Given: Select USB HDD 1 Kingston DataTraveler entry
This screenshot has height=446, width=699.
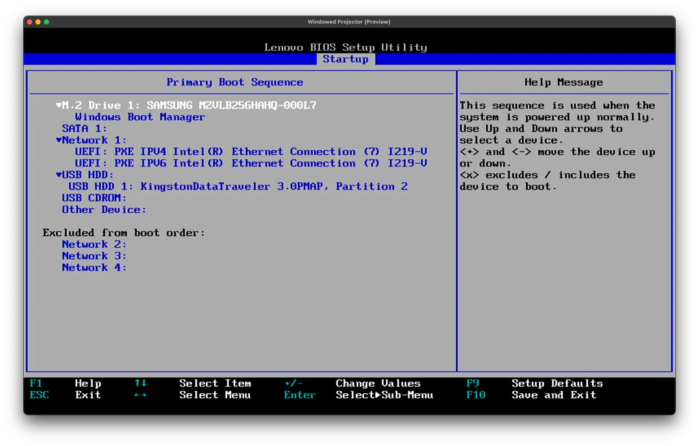Looking at the screenshot, I should click(238, 186).
